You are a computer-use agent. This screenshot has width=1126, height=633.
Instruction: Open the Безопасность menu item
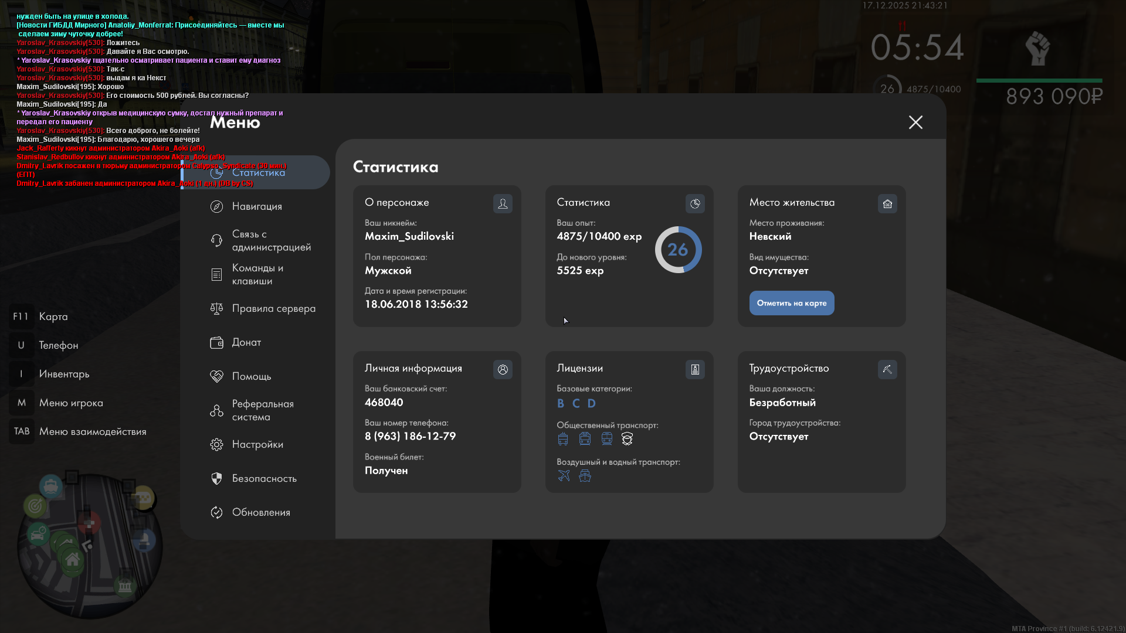coord(264,478)
